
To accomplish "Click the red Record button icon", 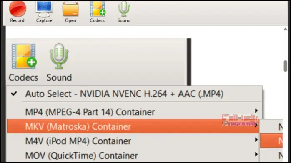I will pos(18,9).
